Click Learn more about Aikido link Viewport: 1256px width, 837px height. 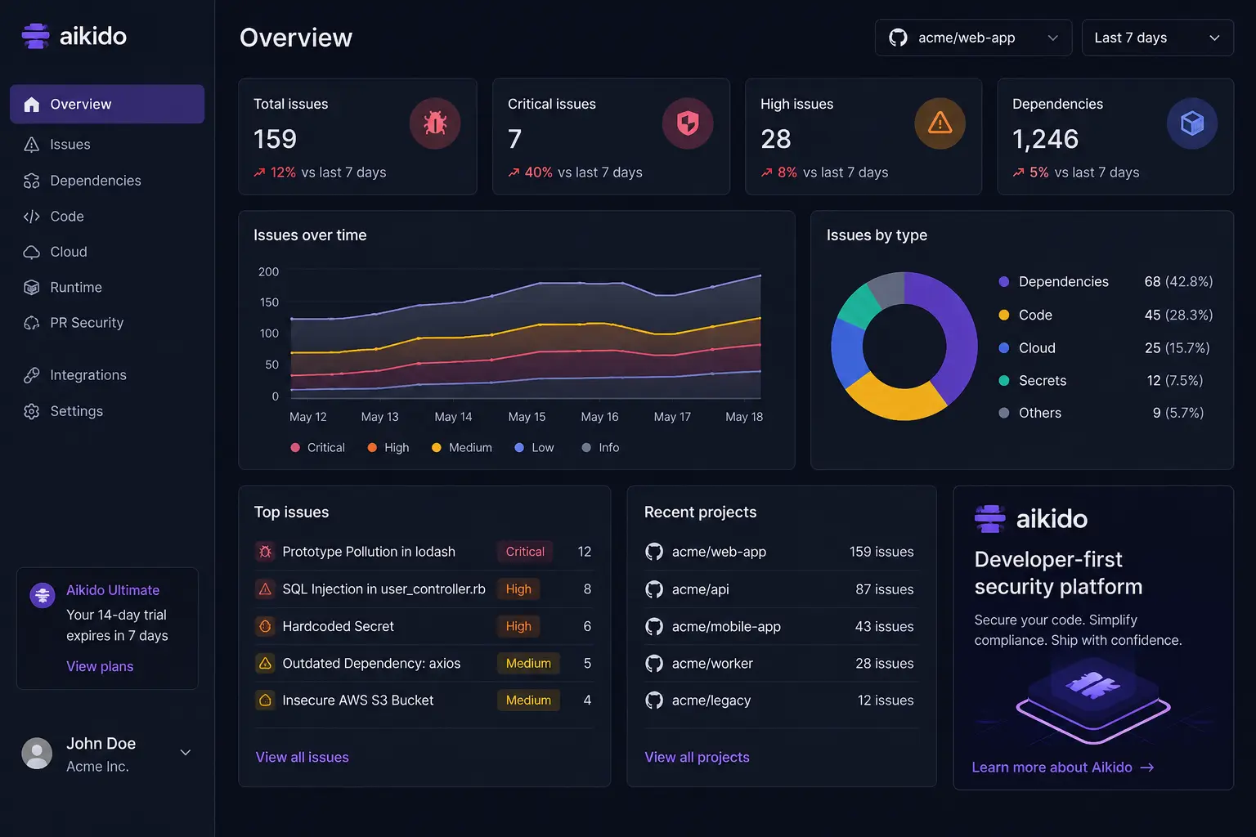pyautogui.click(x=1063, y=768)
